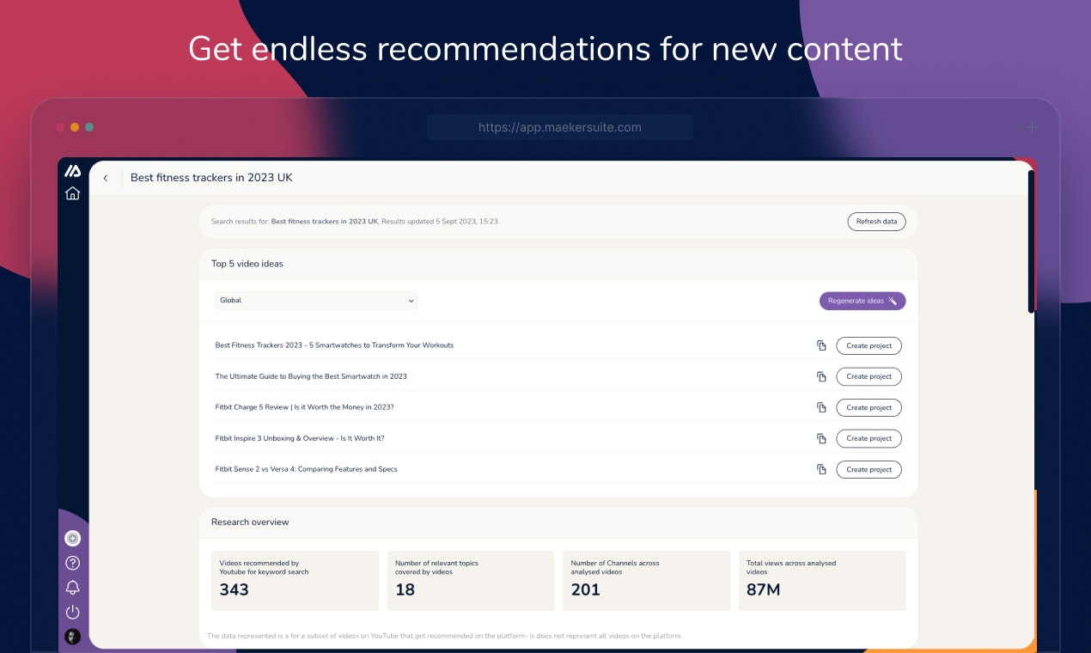Click the vertical scrollbar on the right
This screenshot has width=1091, height=653.
click(x=1031, y=241)
